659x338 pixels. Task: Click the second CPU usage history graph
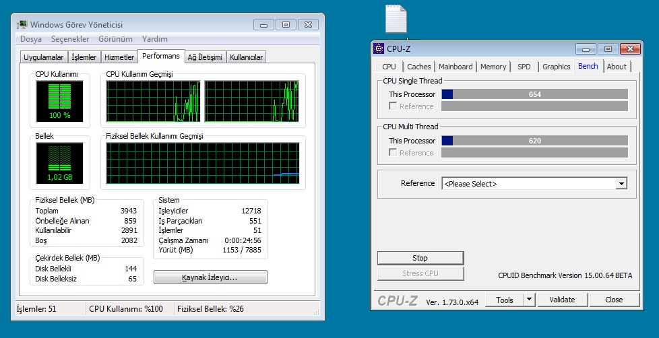252,102
